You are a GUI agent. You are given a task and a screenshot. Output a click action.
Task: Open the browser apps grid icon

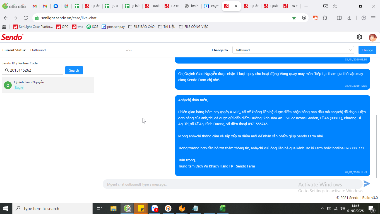click(4, 27)
